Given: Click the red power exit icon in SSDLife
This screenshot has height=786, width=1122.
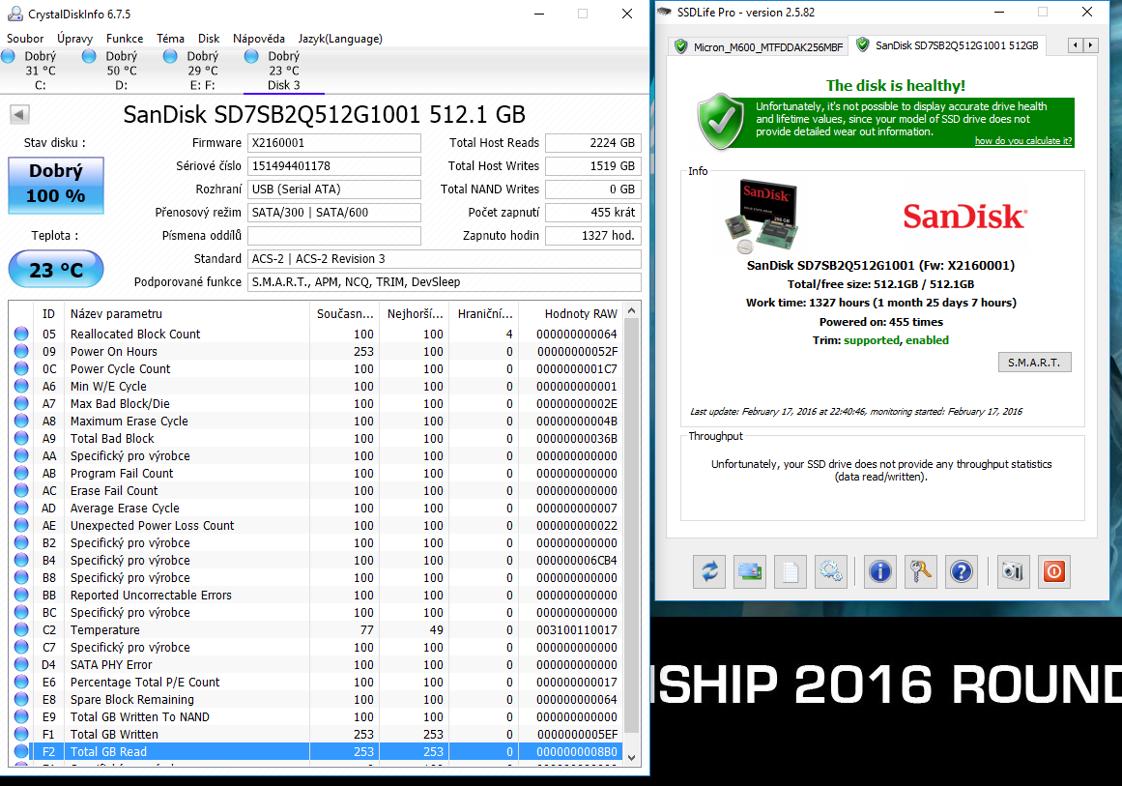Looking at the screenshot, I should coord(1053,572).
